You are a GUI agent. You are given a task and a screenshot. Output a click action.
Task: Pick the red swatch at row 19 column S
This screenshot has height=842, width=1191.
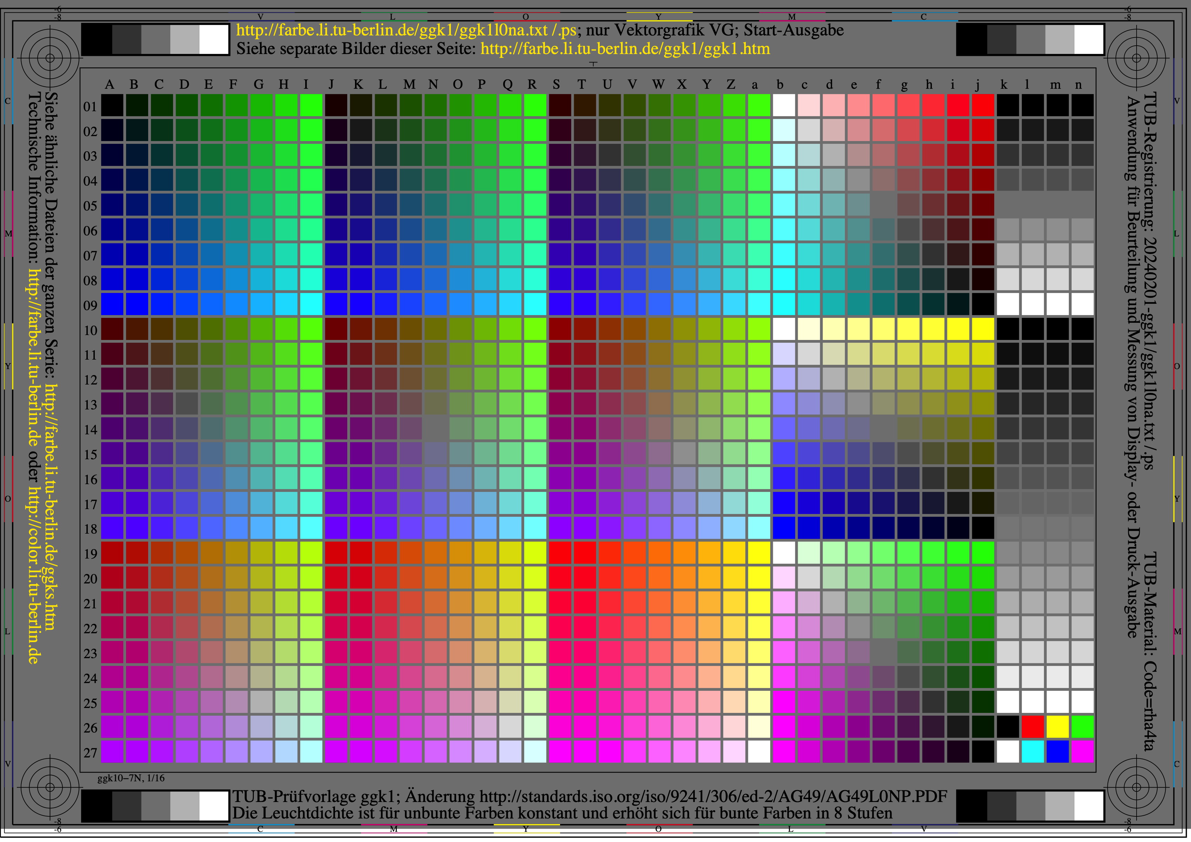[x=560, y=553]
